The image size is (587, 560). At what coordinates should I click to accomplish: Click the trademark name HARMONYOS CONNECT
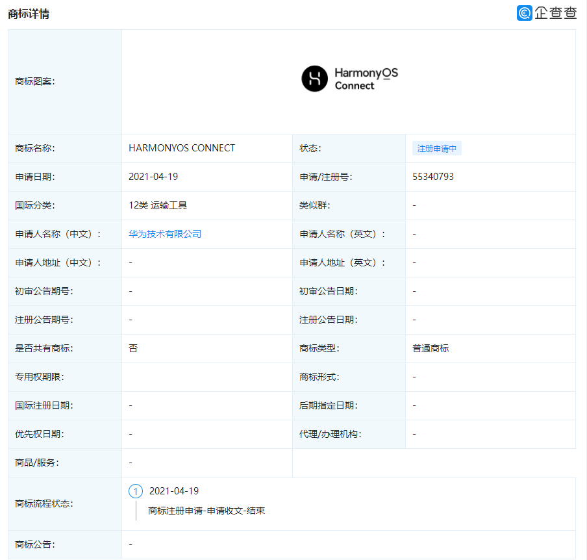click(181, 148)
